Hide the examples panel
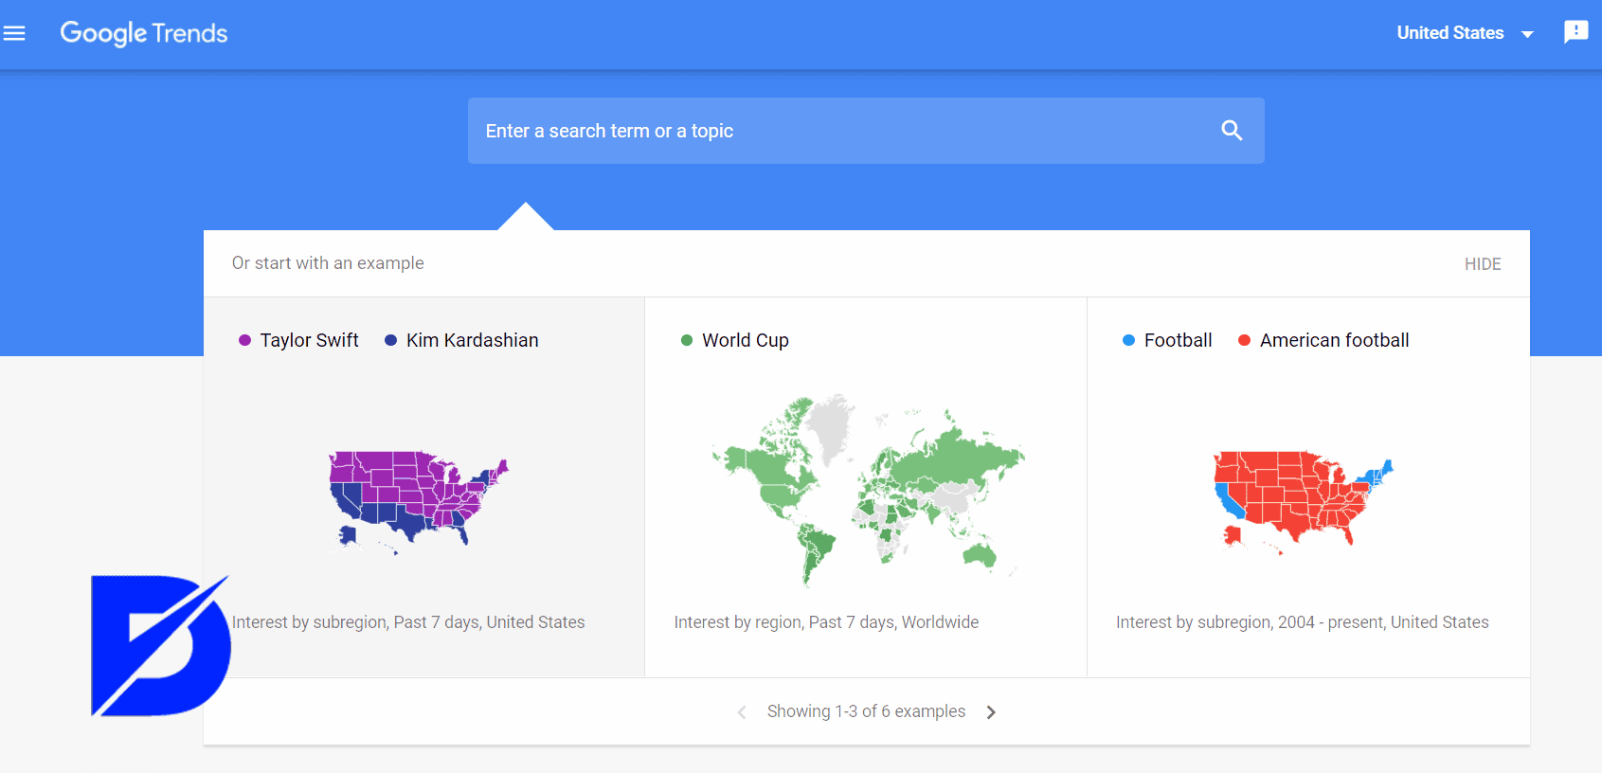The image size is (1602, 773). point(1483,264)
